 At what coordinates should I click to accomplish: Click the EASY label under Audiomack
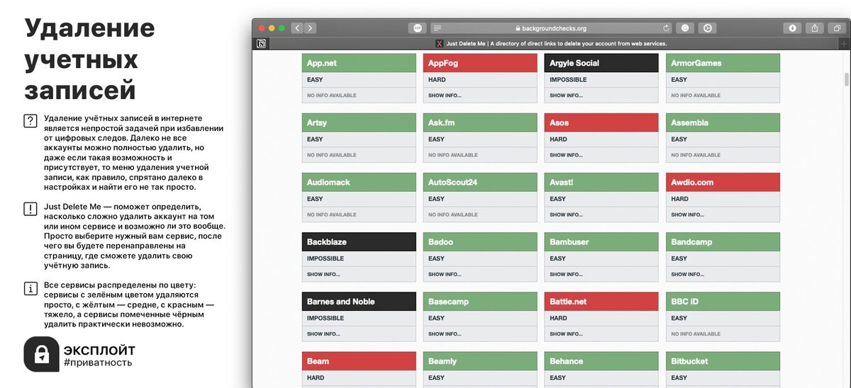point(315,199)
